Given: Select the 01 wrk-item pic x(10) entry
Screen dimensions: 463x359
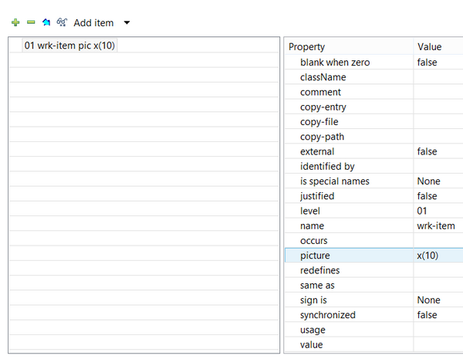Looking at the screenshot, I should pos(69,46).
